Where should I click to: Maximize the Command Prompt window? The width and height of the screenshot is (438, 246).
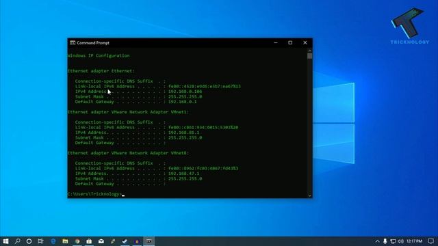click(x=290, y=42)
